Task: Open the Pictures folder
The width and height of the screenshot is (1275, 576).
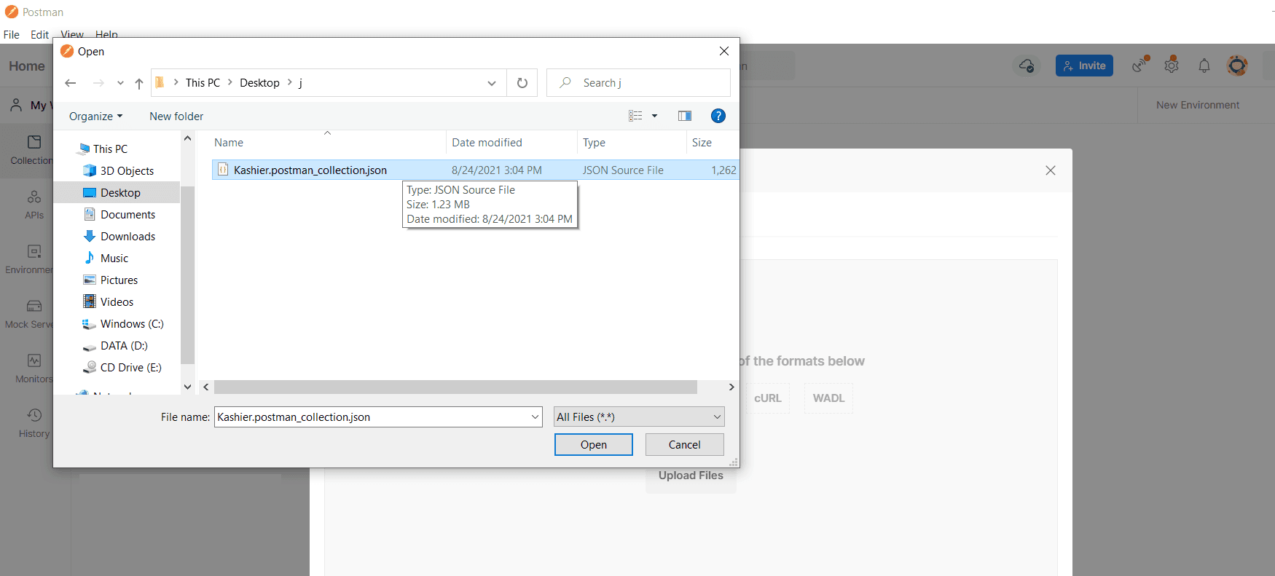Action: pyautogui.click(x=119, y=280)
